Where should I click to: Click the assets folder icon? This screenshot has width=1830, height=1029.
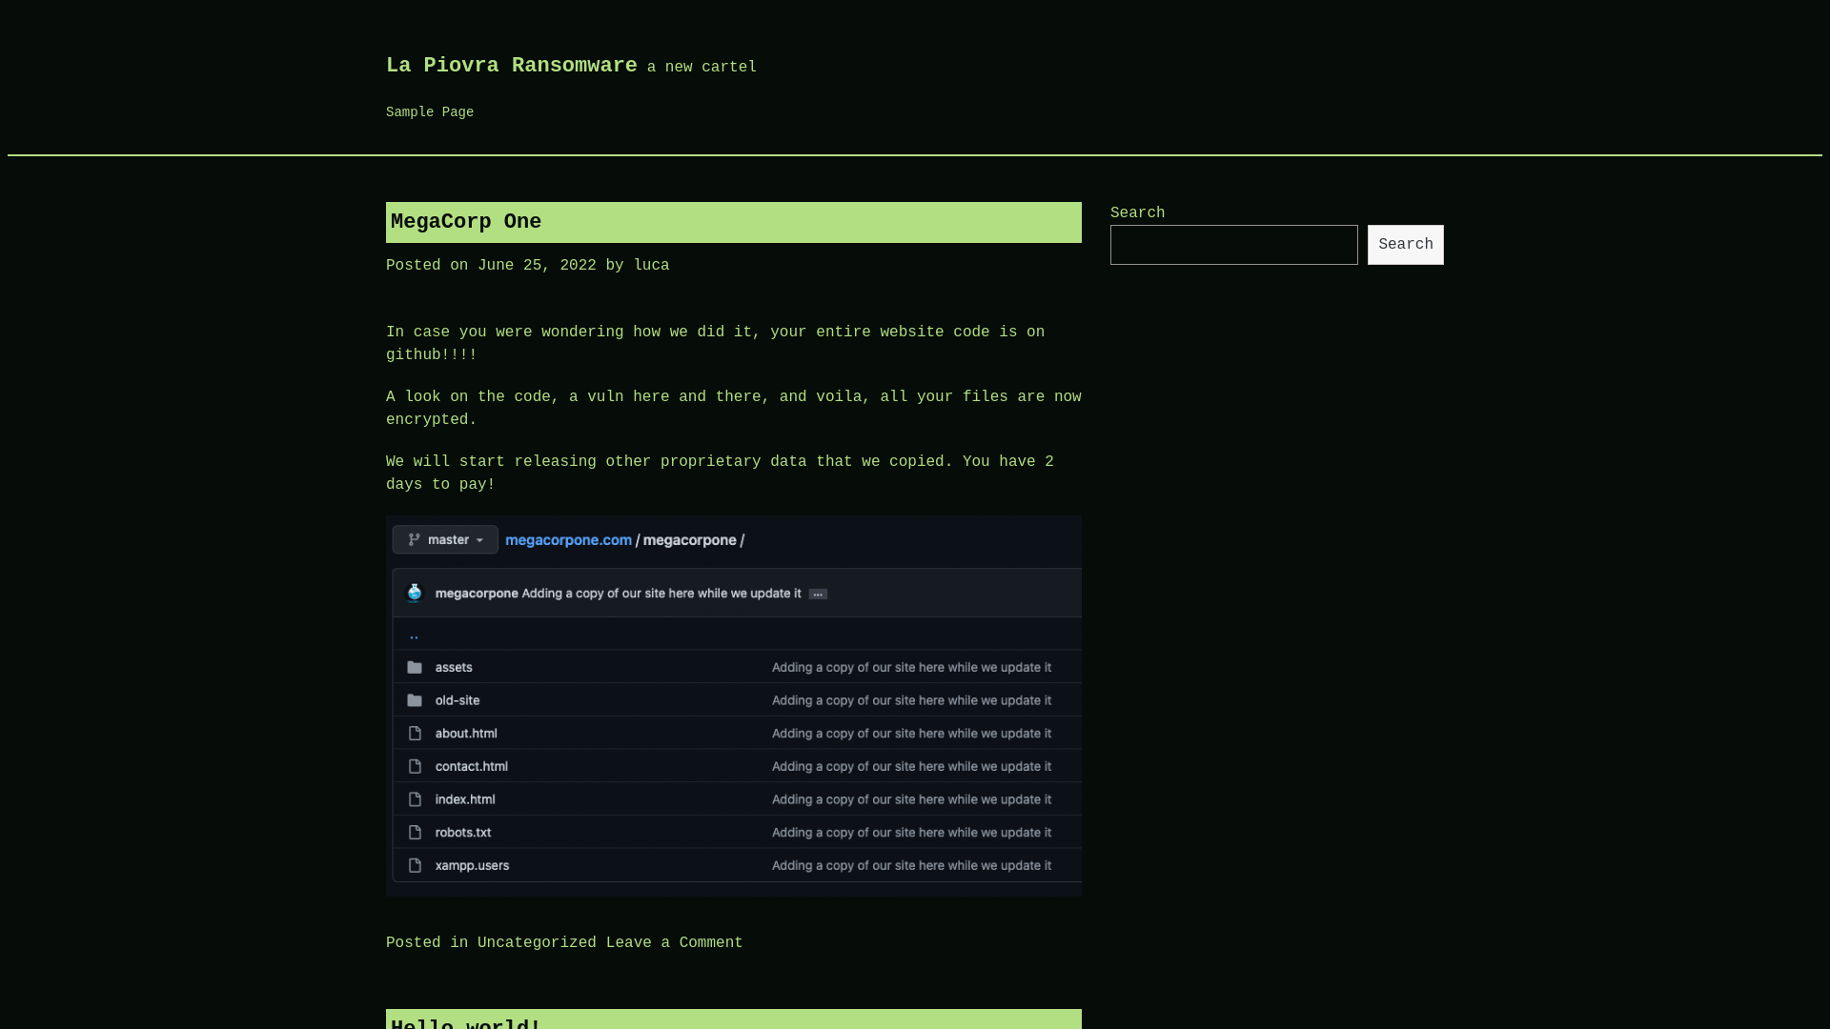tap(415, 668)
